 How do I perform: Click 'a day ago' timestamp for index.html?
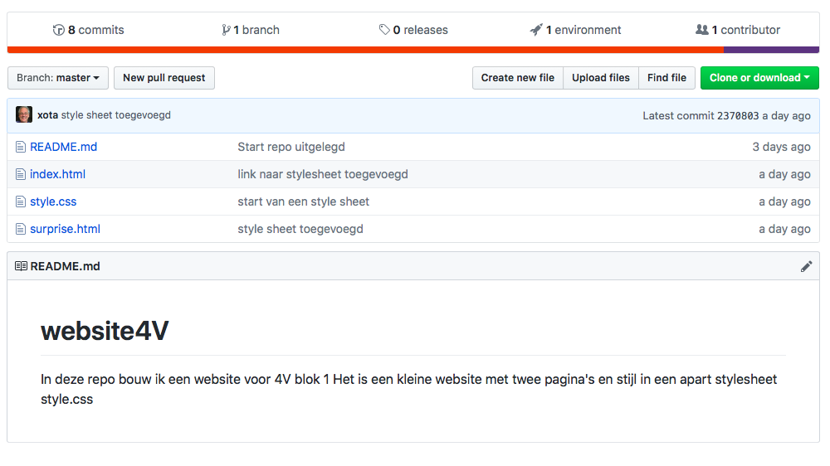[x=784, y=174]
